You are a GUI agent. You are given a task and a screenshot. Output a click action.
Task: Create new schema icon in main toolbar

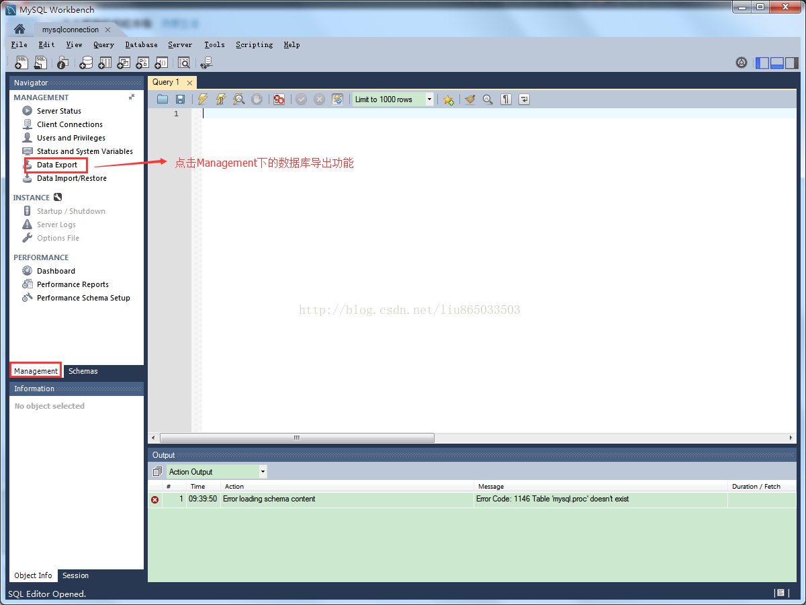tap(86, 63)
